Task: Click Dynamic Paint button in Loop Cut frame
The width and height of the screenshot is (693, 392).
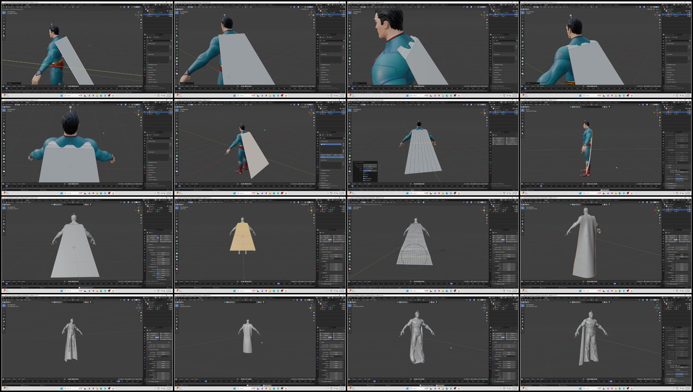Action: pyautogui.click(x=499, y=144)
